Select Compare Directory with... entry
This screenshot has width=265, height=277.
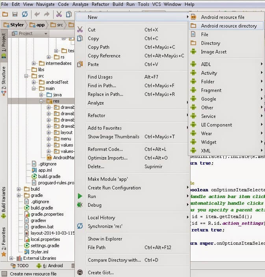[x=132, y=260]
